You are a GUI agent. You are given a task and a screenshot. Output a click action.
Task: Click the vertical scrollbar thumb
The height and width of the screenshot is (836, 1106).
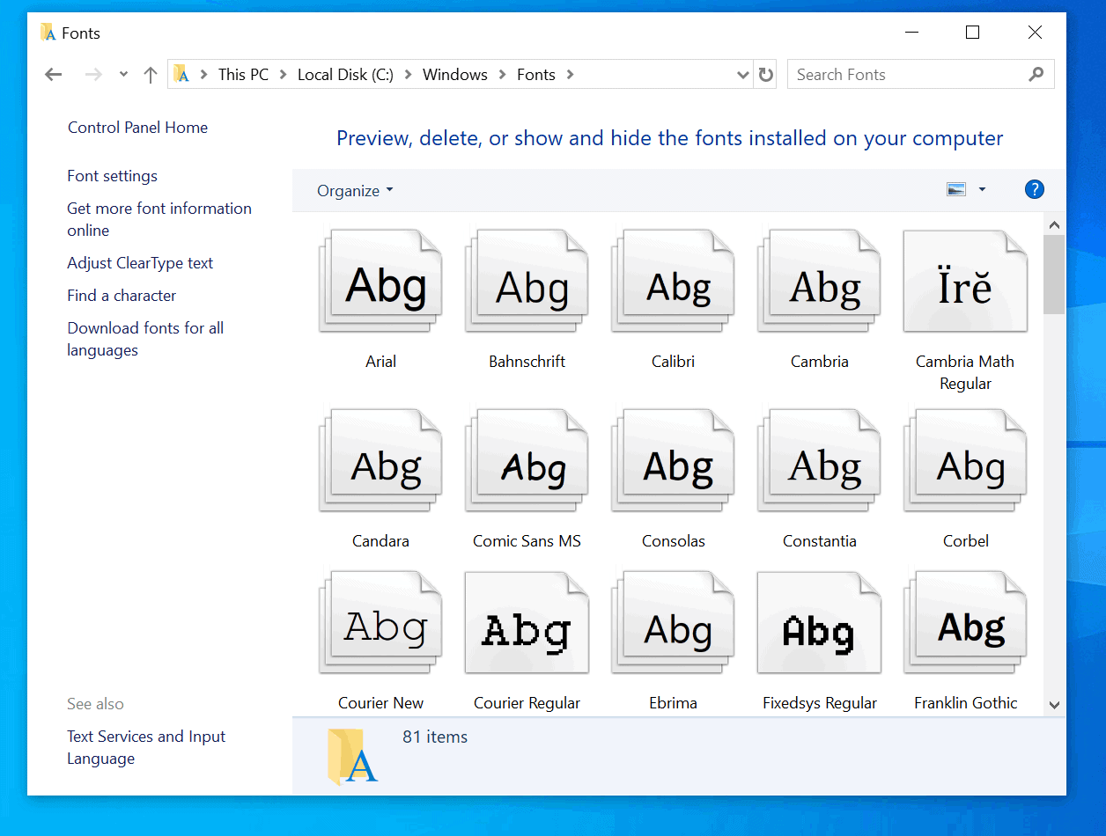click(x=1054, y=275)
